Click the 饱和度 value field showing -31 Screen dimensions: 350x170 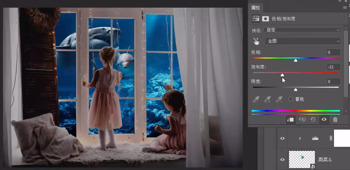pyautogui.click(x=334, y=67)
